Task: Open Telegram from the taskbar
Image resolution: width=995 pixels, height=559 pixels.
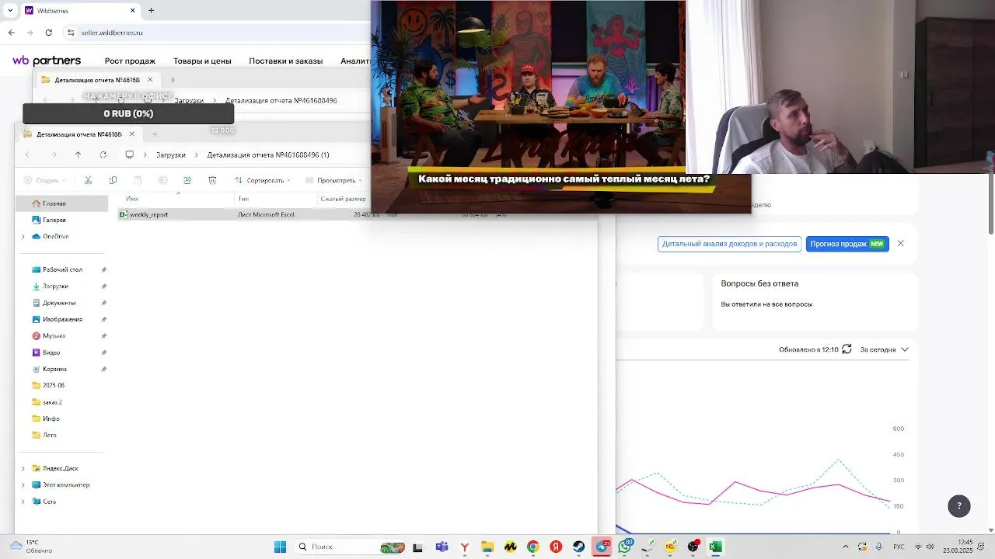Action: tap(602, 547)
